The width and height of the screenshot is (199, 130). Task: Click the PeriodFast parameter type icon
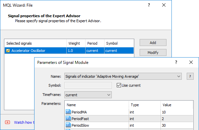68,119
